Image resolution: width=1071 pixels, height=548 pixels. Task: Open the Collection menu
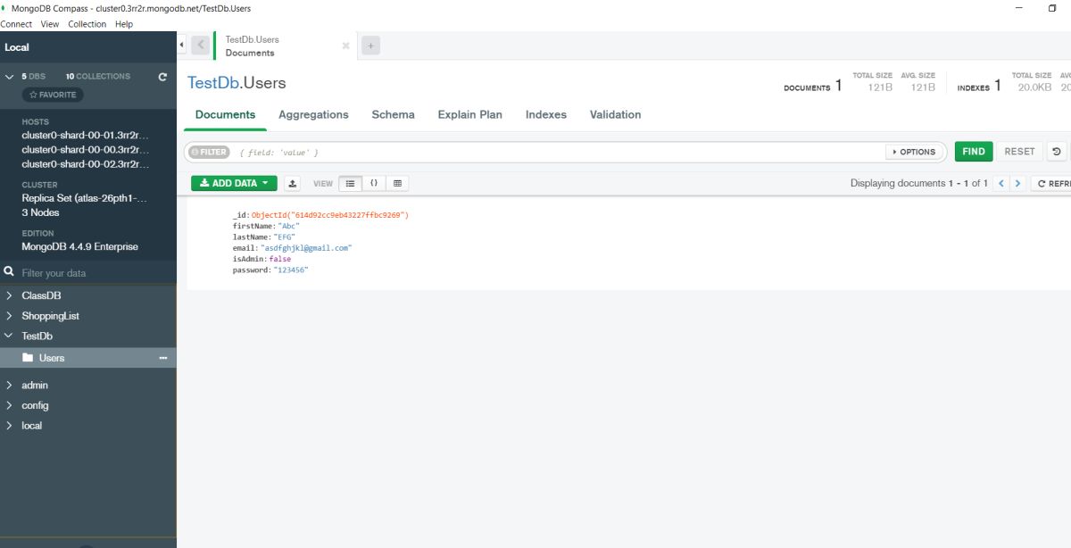(x=87, y=24)
